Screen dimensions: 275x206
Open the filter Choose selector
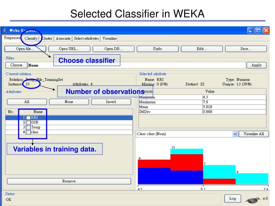pos(16,65)
